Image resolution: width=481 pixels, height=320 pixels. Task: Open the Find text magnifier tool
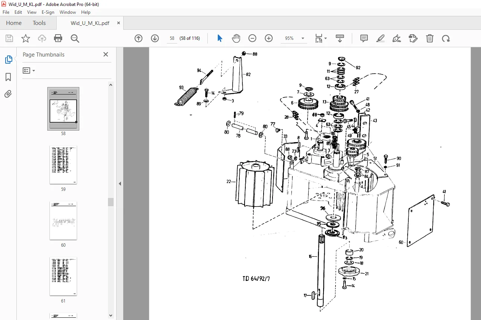point(75,38)
